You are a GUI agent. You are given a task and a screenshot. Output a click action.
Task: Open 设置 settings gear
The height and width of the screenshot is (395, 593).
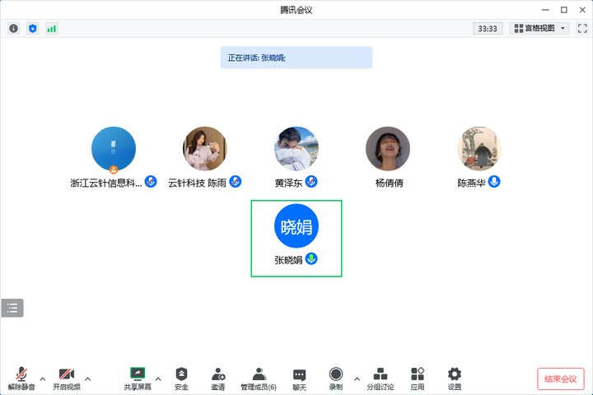point(455,379)
